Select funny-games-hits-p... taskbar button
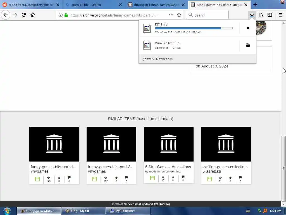286x215 pixels. point(39,211)
